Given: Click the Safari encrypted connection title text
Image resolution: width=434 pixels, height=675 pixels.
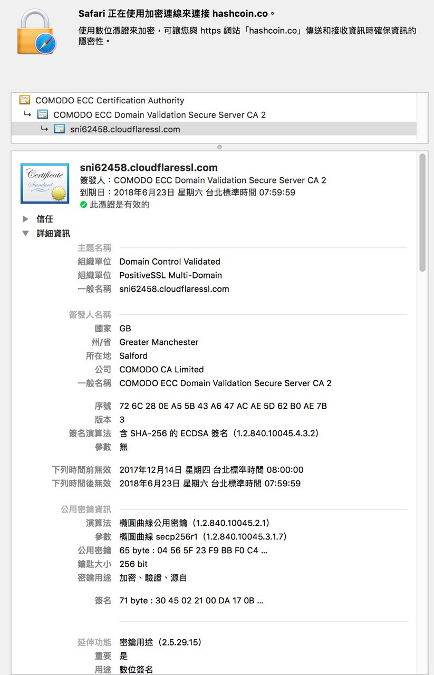Looking at the screenshot, I should (x=177, y=14).
